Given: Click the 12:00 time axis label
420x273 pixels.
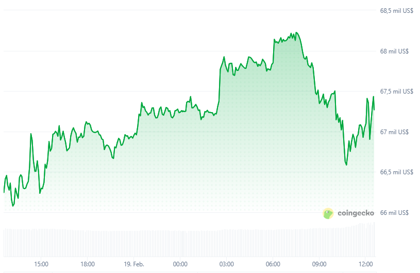Looking at the screenshot, I should (365, 264).
